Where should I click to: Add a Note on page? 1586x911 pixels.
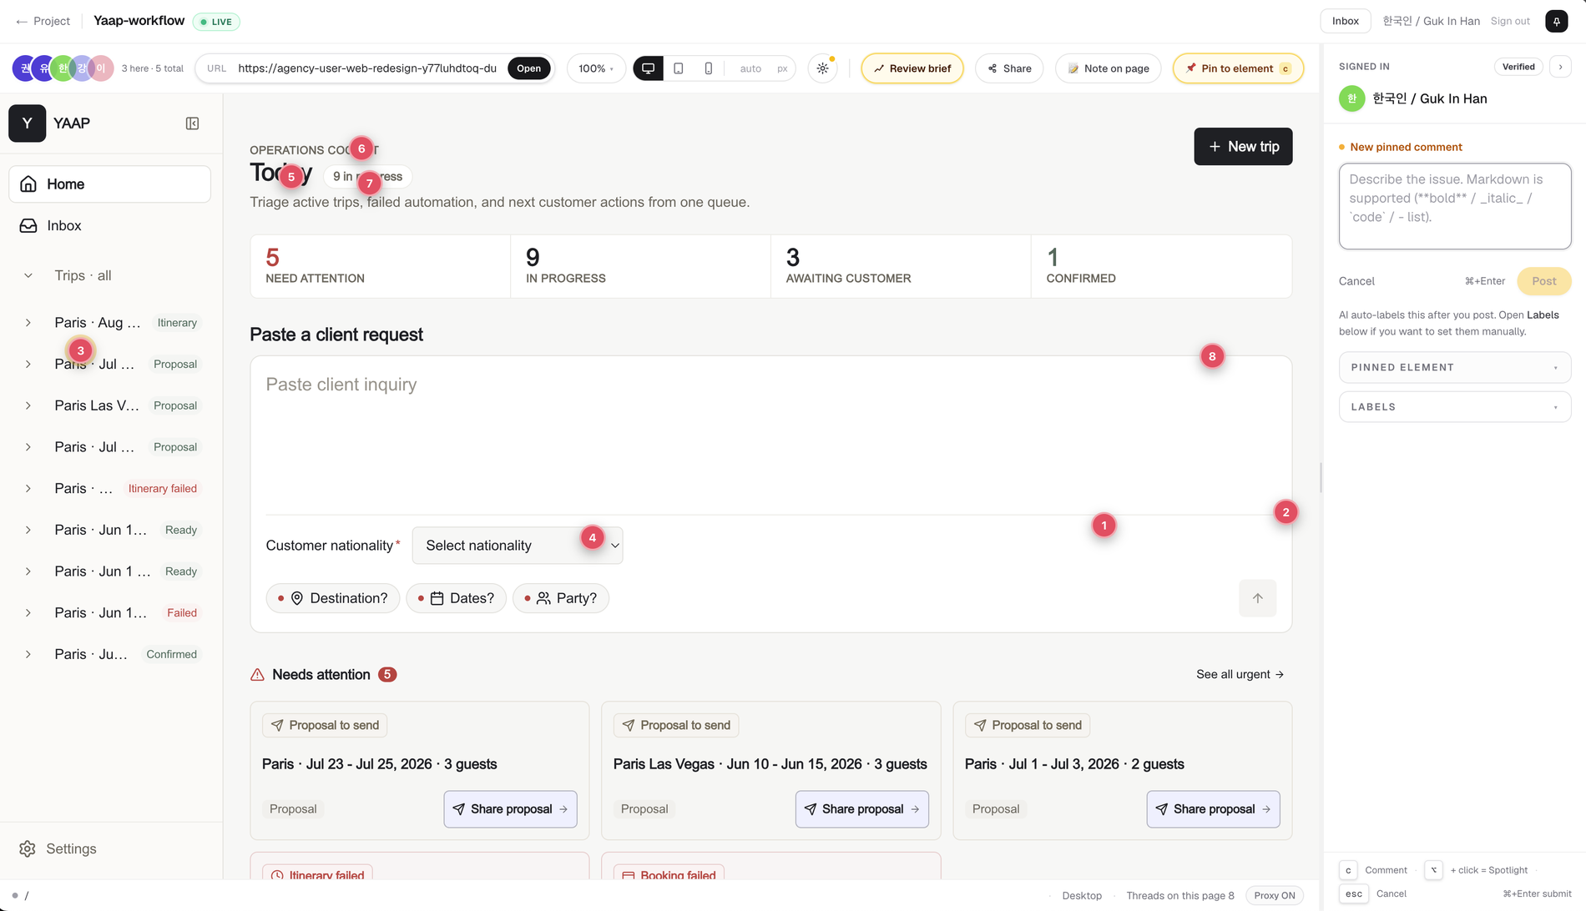pyautogui.click(x=1108, y=68)
